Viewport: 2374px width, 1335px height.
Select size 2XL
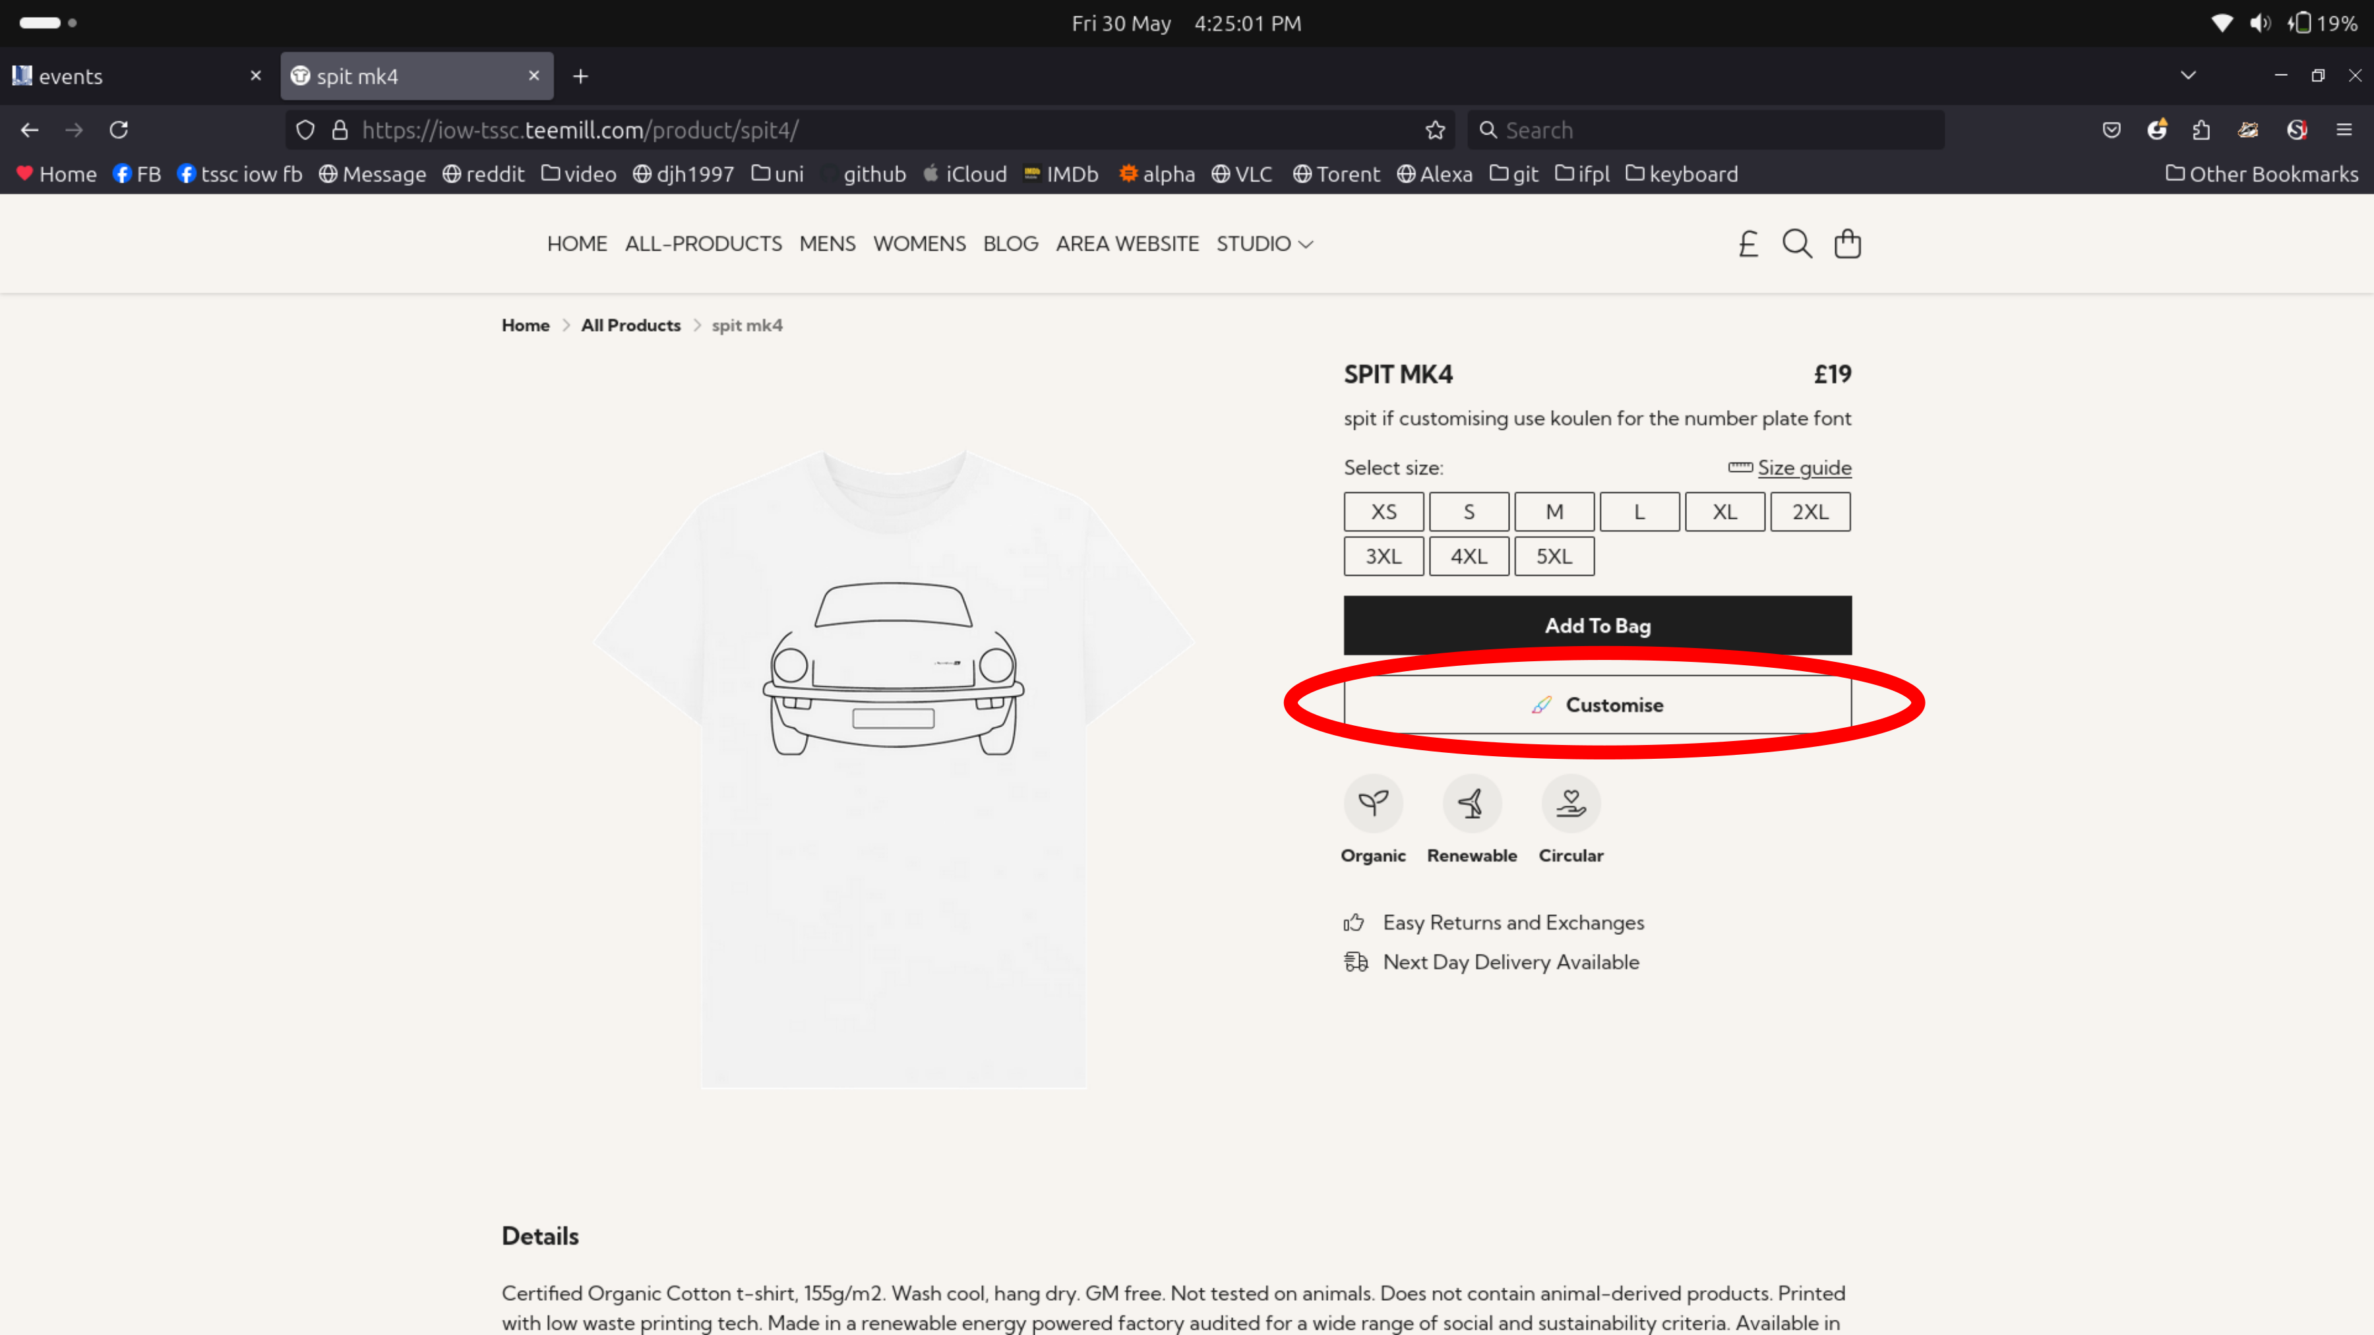[x=1810, y=512]
